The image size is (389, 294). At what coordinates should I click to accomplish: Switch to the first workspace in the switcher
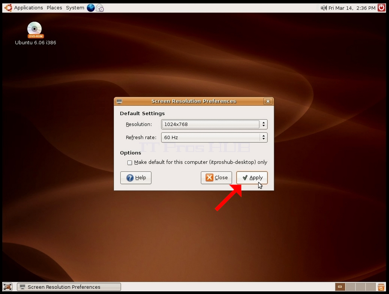[340, 287]
